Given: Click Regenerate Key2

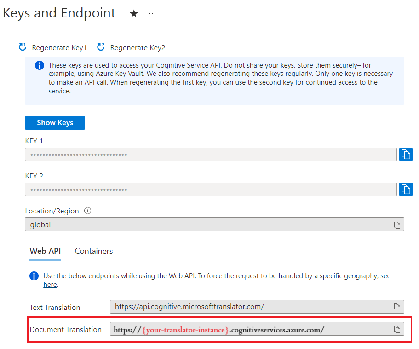Looking at the screenshot, I should (x=139, y=47).
